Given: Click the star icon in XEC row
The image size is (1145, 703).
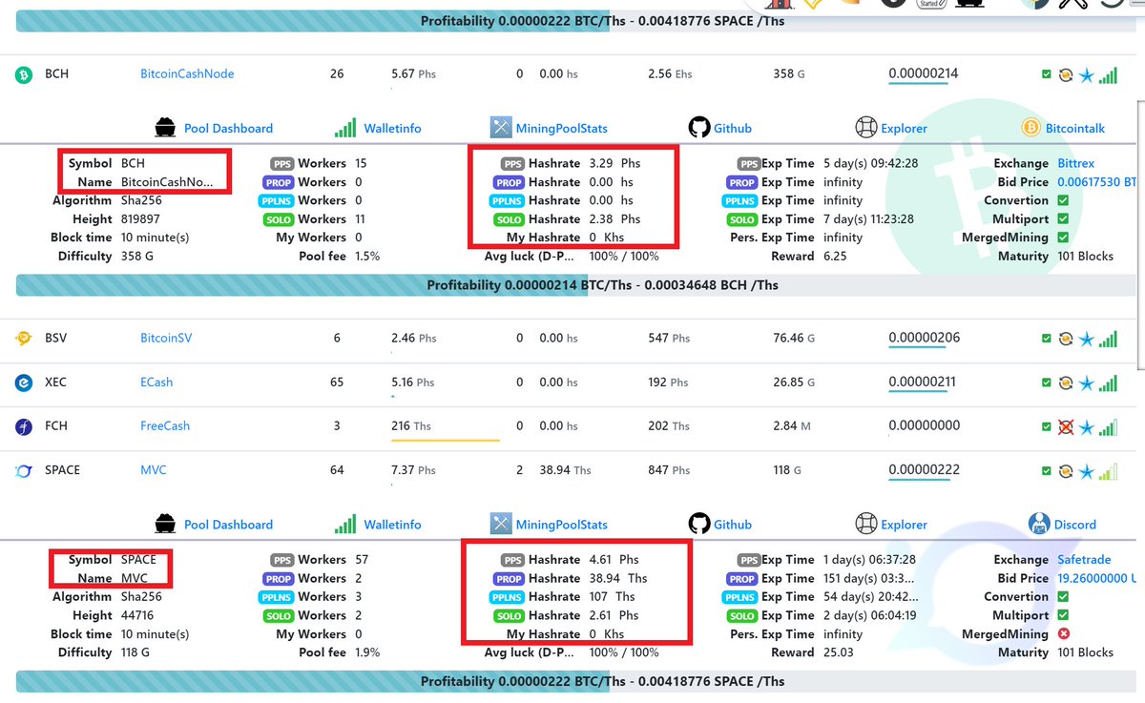Looking at the screenshot, I should tap(1086, 383).
